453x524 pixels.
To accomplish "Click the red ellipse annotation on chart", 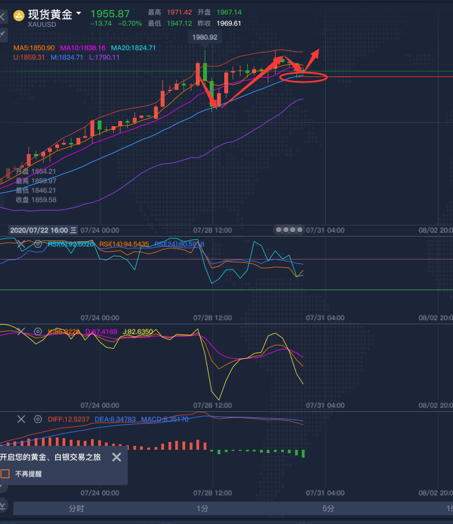I will click(x=303, y=78).
